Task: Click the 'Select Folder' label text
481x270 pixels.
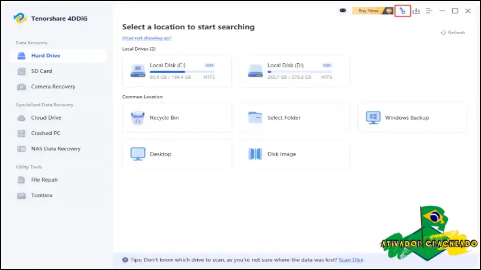Action: [284, 118]
